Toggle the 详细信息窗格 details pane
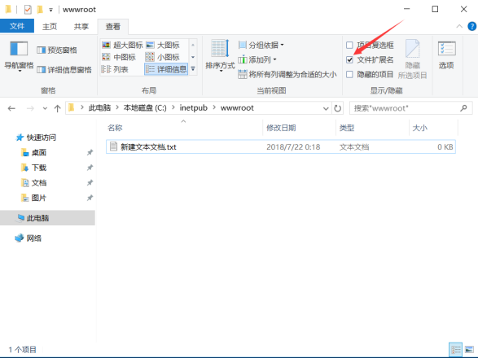The height and width of the screenshot is (358, 478). [x=64, y=70]
